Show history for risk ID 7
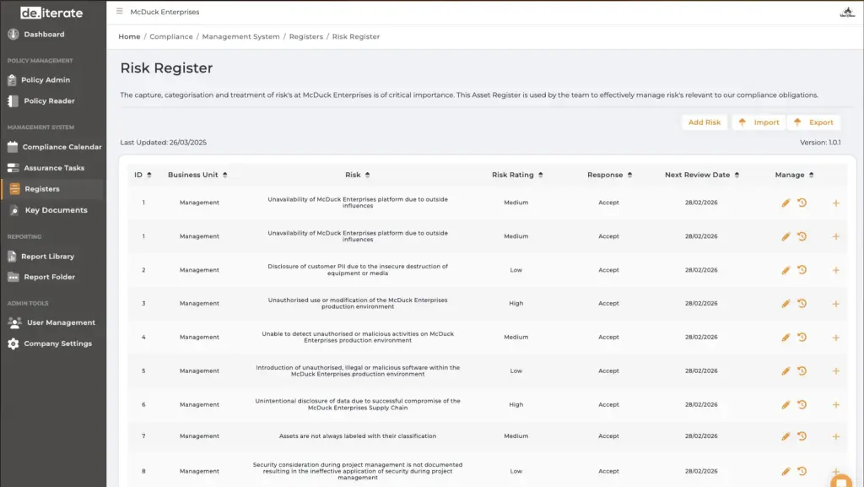The image size is (864, 487). (802, 436)
